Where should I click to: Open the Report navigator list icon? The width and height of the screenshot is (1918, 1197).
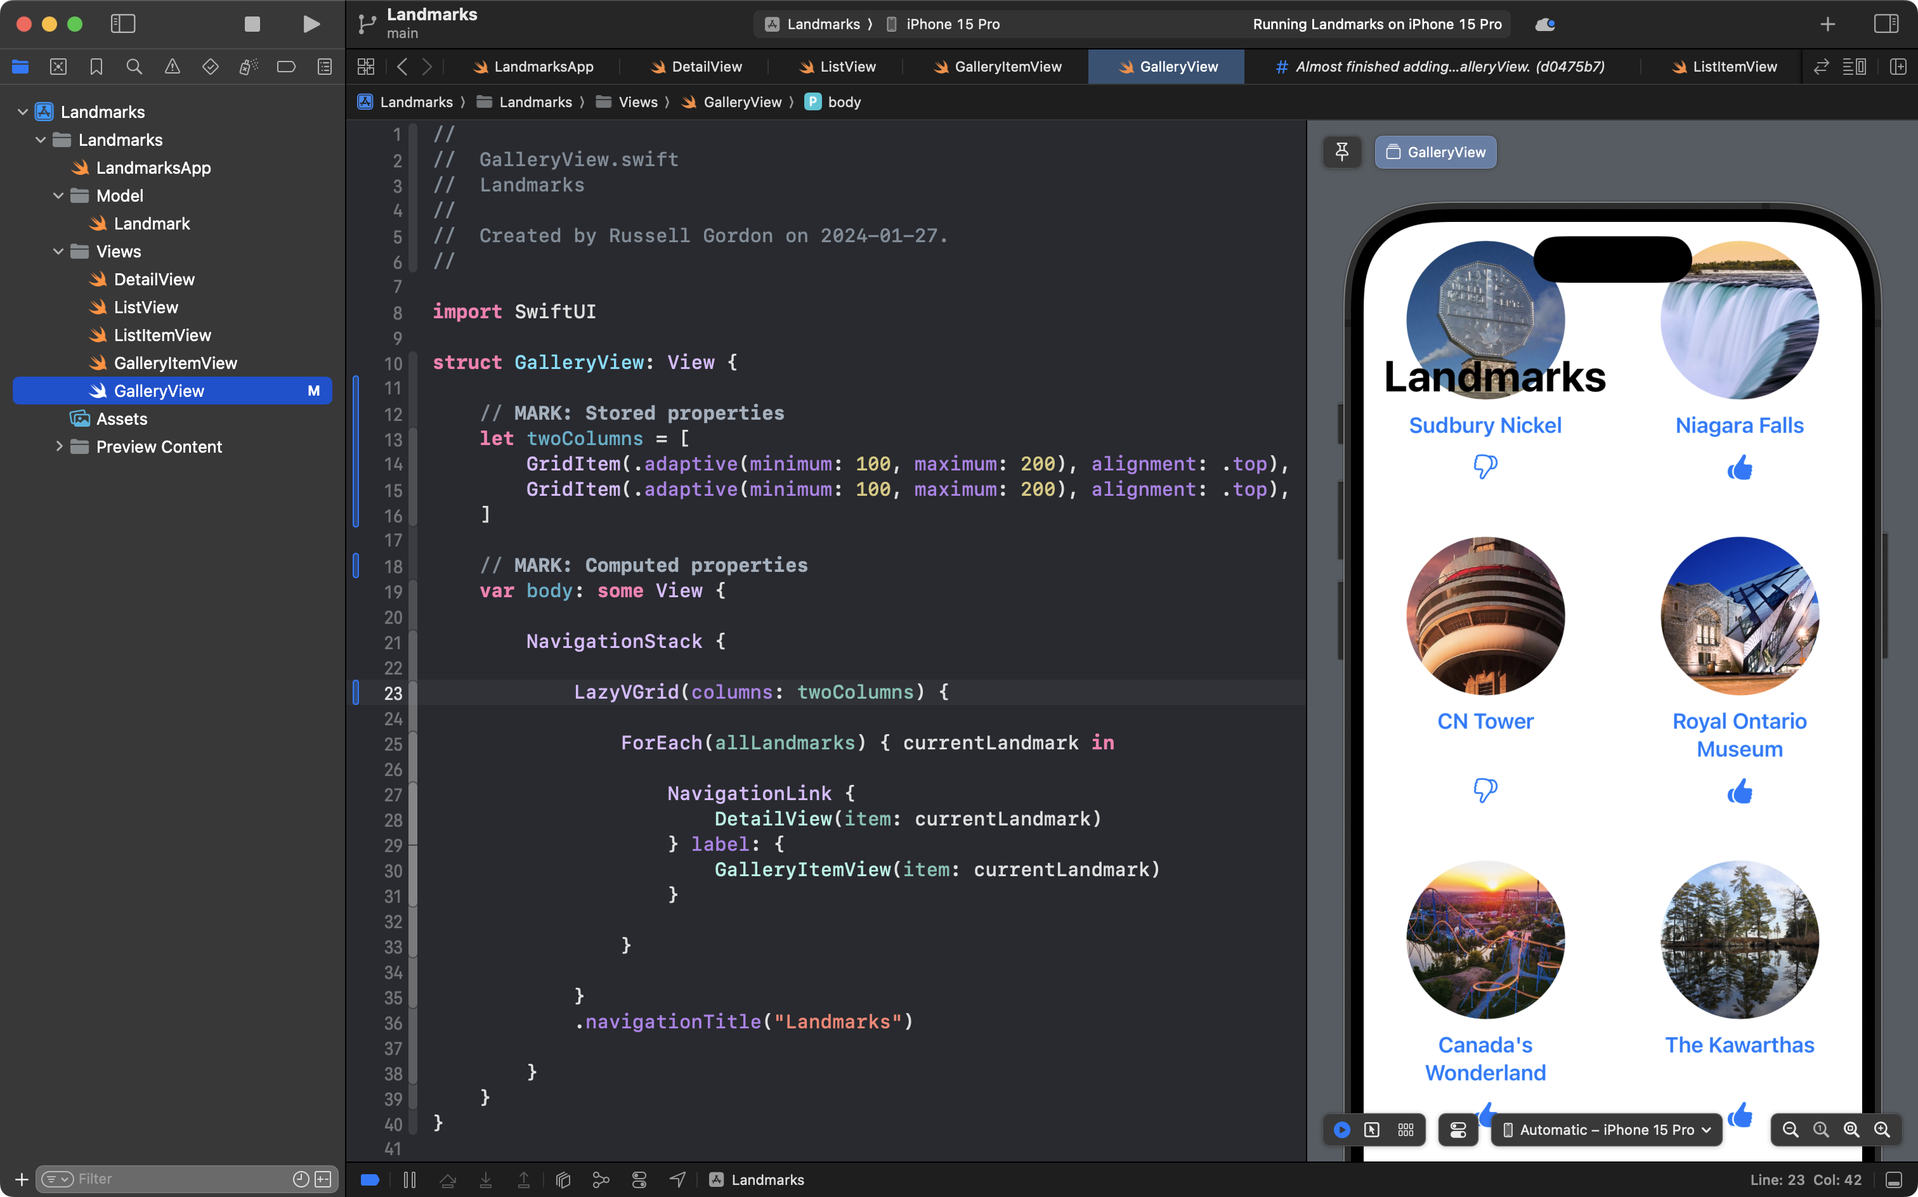pyautogui.click(x=325, y=67)
